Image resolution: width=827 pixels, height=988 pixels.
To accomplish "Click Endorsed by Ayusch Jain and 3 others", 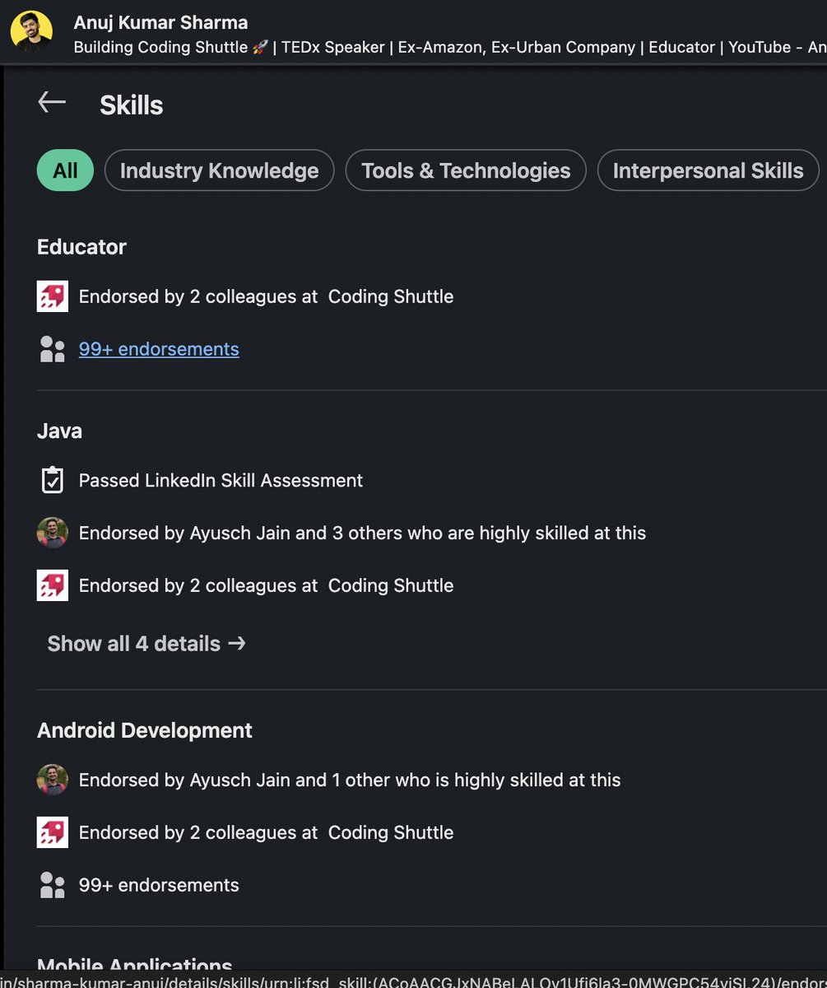I will (362, 533).
